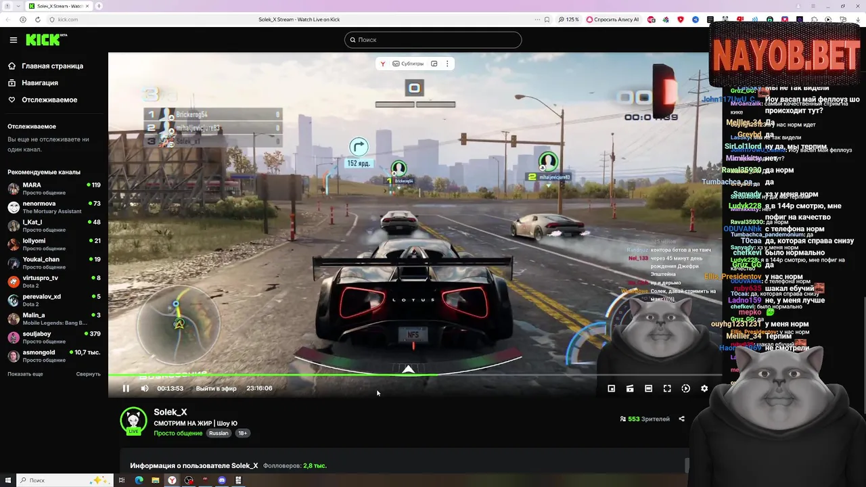Viewport: 866px width, 487px height.
Task: Open Спросить Алису AI button
Action: (x=612, y=20)
